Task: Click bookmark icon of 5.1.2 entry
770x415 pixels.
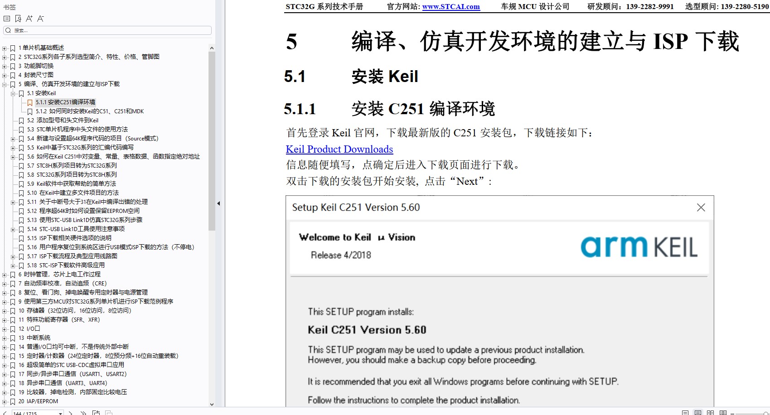Action: point(30,111)
